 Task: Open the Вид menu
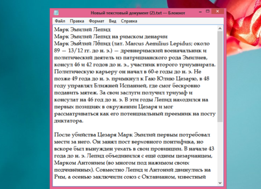pyautogui.click(x=112, y=21)
